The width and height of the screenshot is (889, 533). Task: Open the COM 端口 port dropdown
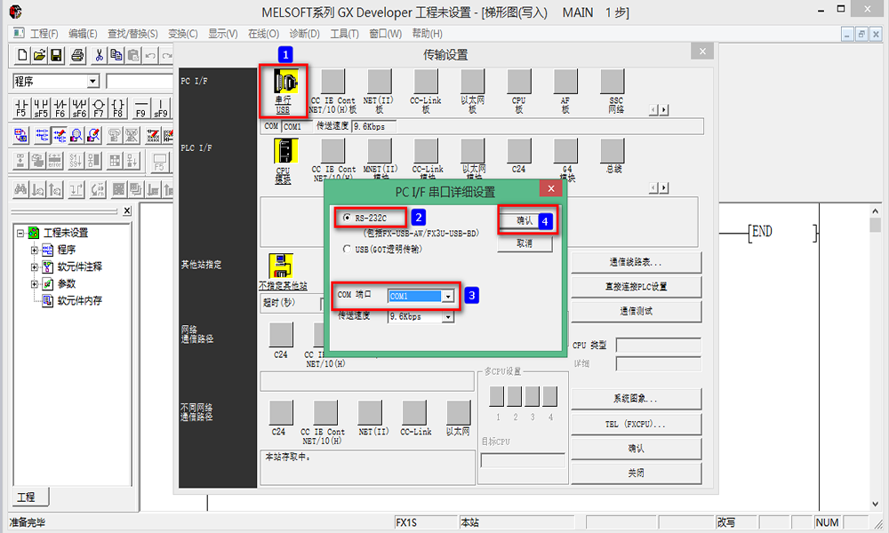[x=448, y=296]
